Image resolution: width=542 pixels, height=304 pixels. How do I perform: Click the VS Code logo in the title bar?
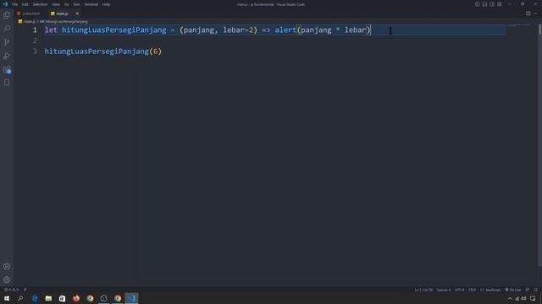point(5,4)
